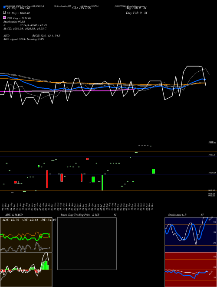Click the white 50 Day legend swatch

click(5, 13)
